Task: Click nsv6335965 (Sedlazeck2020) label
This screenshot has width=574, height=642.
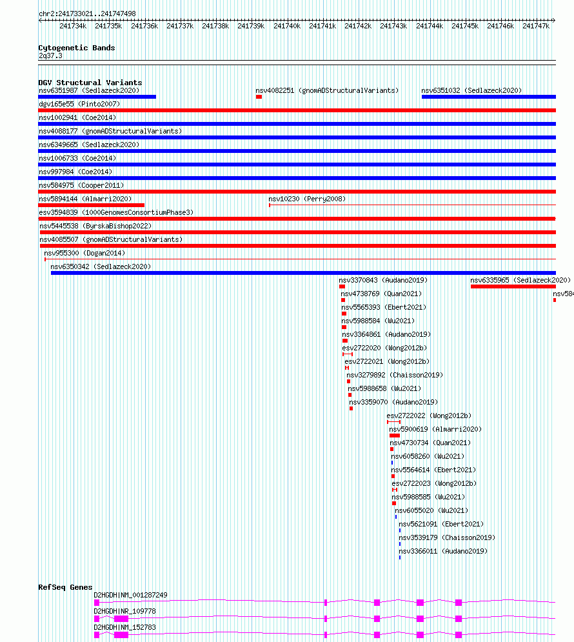Action: [x=520, y=280]
